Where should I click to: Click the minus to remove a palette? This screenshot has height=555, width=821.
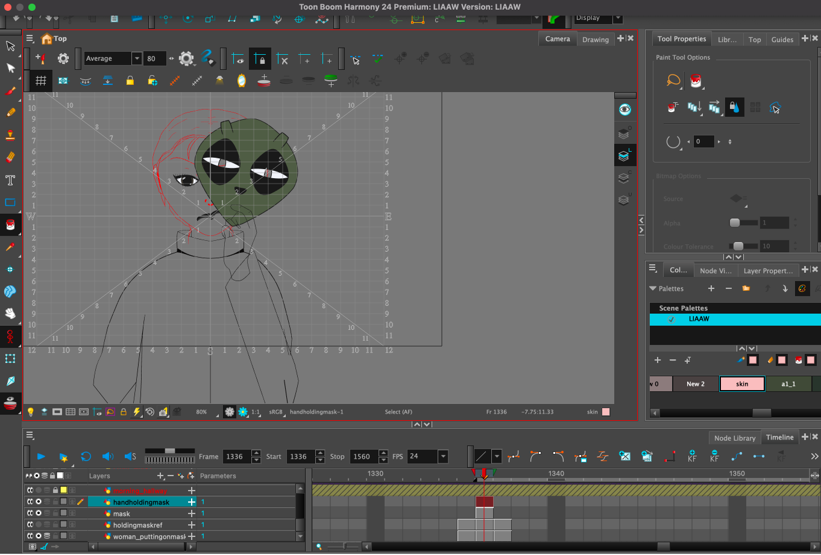click(x=729, y=288)
